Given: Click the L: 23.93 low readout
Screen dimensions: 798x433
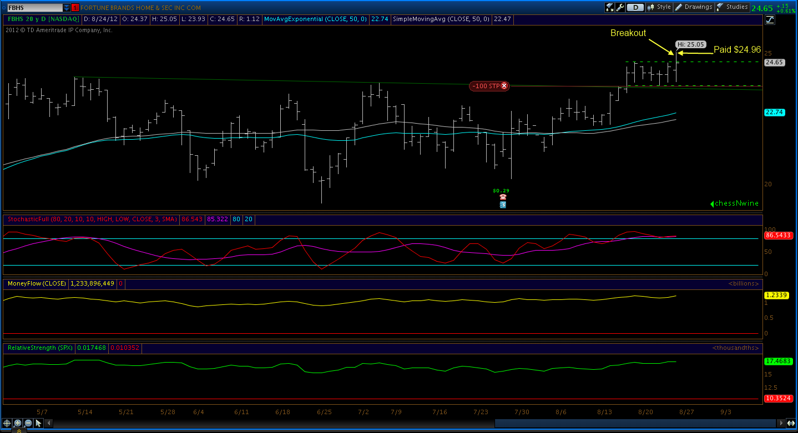Looking at the screenshot, I should pos(192,19).
